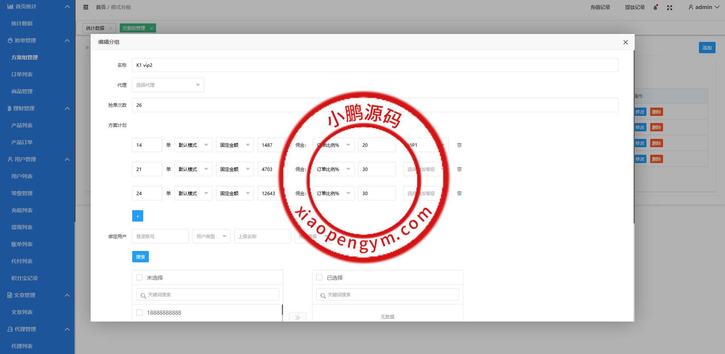Open 固定金额 dropdown in the first row

point(235,145)
